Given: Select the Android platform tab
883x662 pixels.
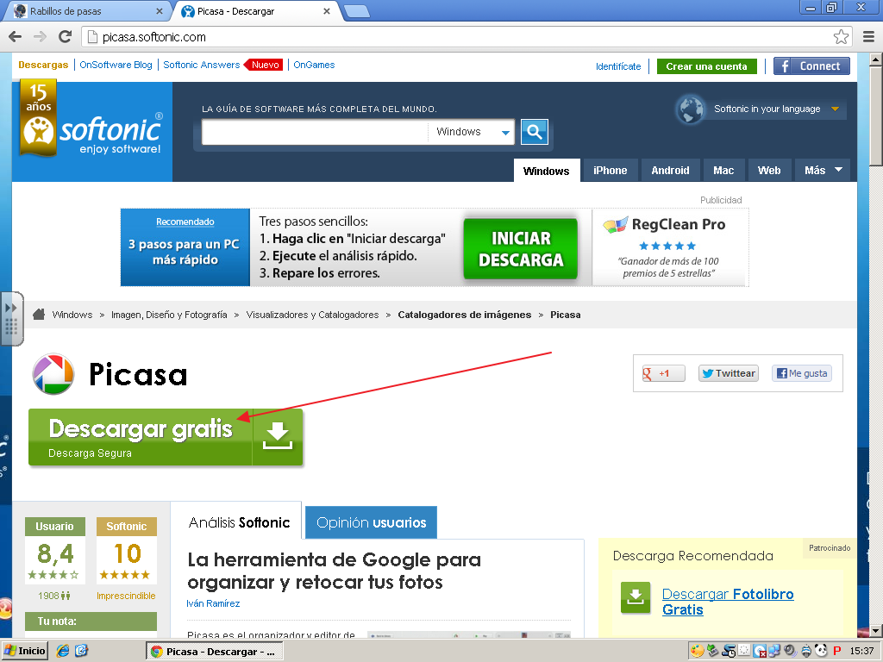Looking at the screenshot, I should click(670, 170).
